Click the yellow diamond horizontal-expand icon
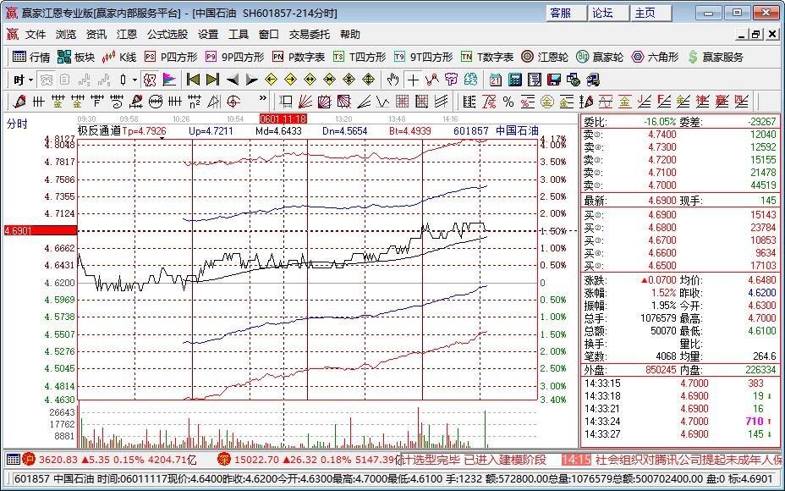This screenshot has height=491, width=785. coord(310,80)
